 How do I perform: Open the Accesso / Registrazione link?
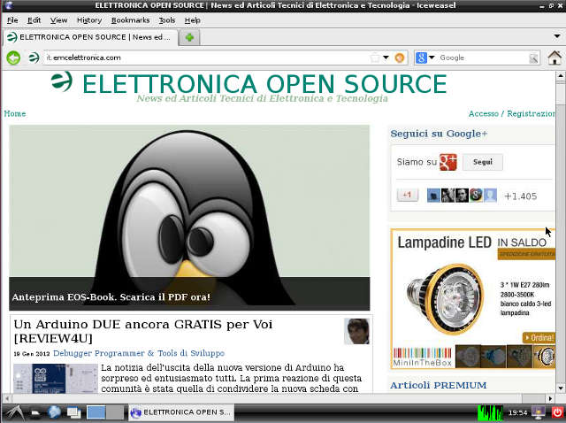coord(512,113)
